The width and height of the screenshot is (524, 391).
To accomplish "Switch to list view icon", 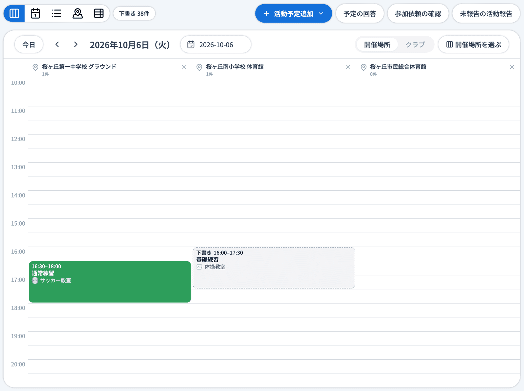I will pyautogui.click(x=56, y=13).
